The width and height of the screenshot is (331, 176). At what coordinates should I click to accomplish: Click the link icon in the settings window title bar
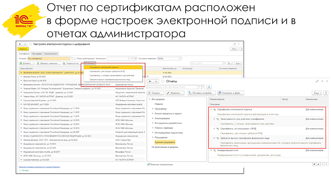click(234, 44)
